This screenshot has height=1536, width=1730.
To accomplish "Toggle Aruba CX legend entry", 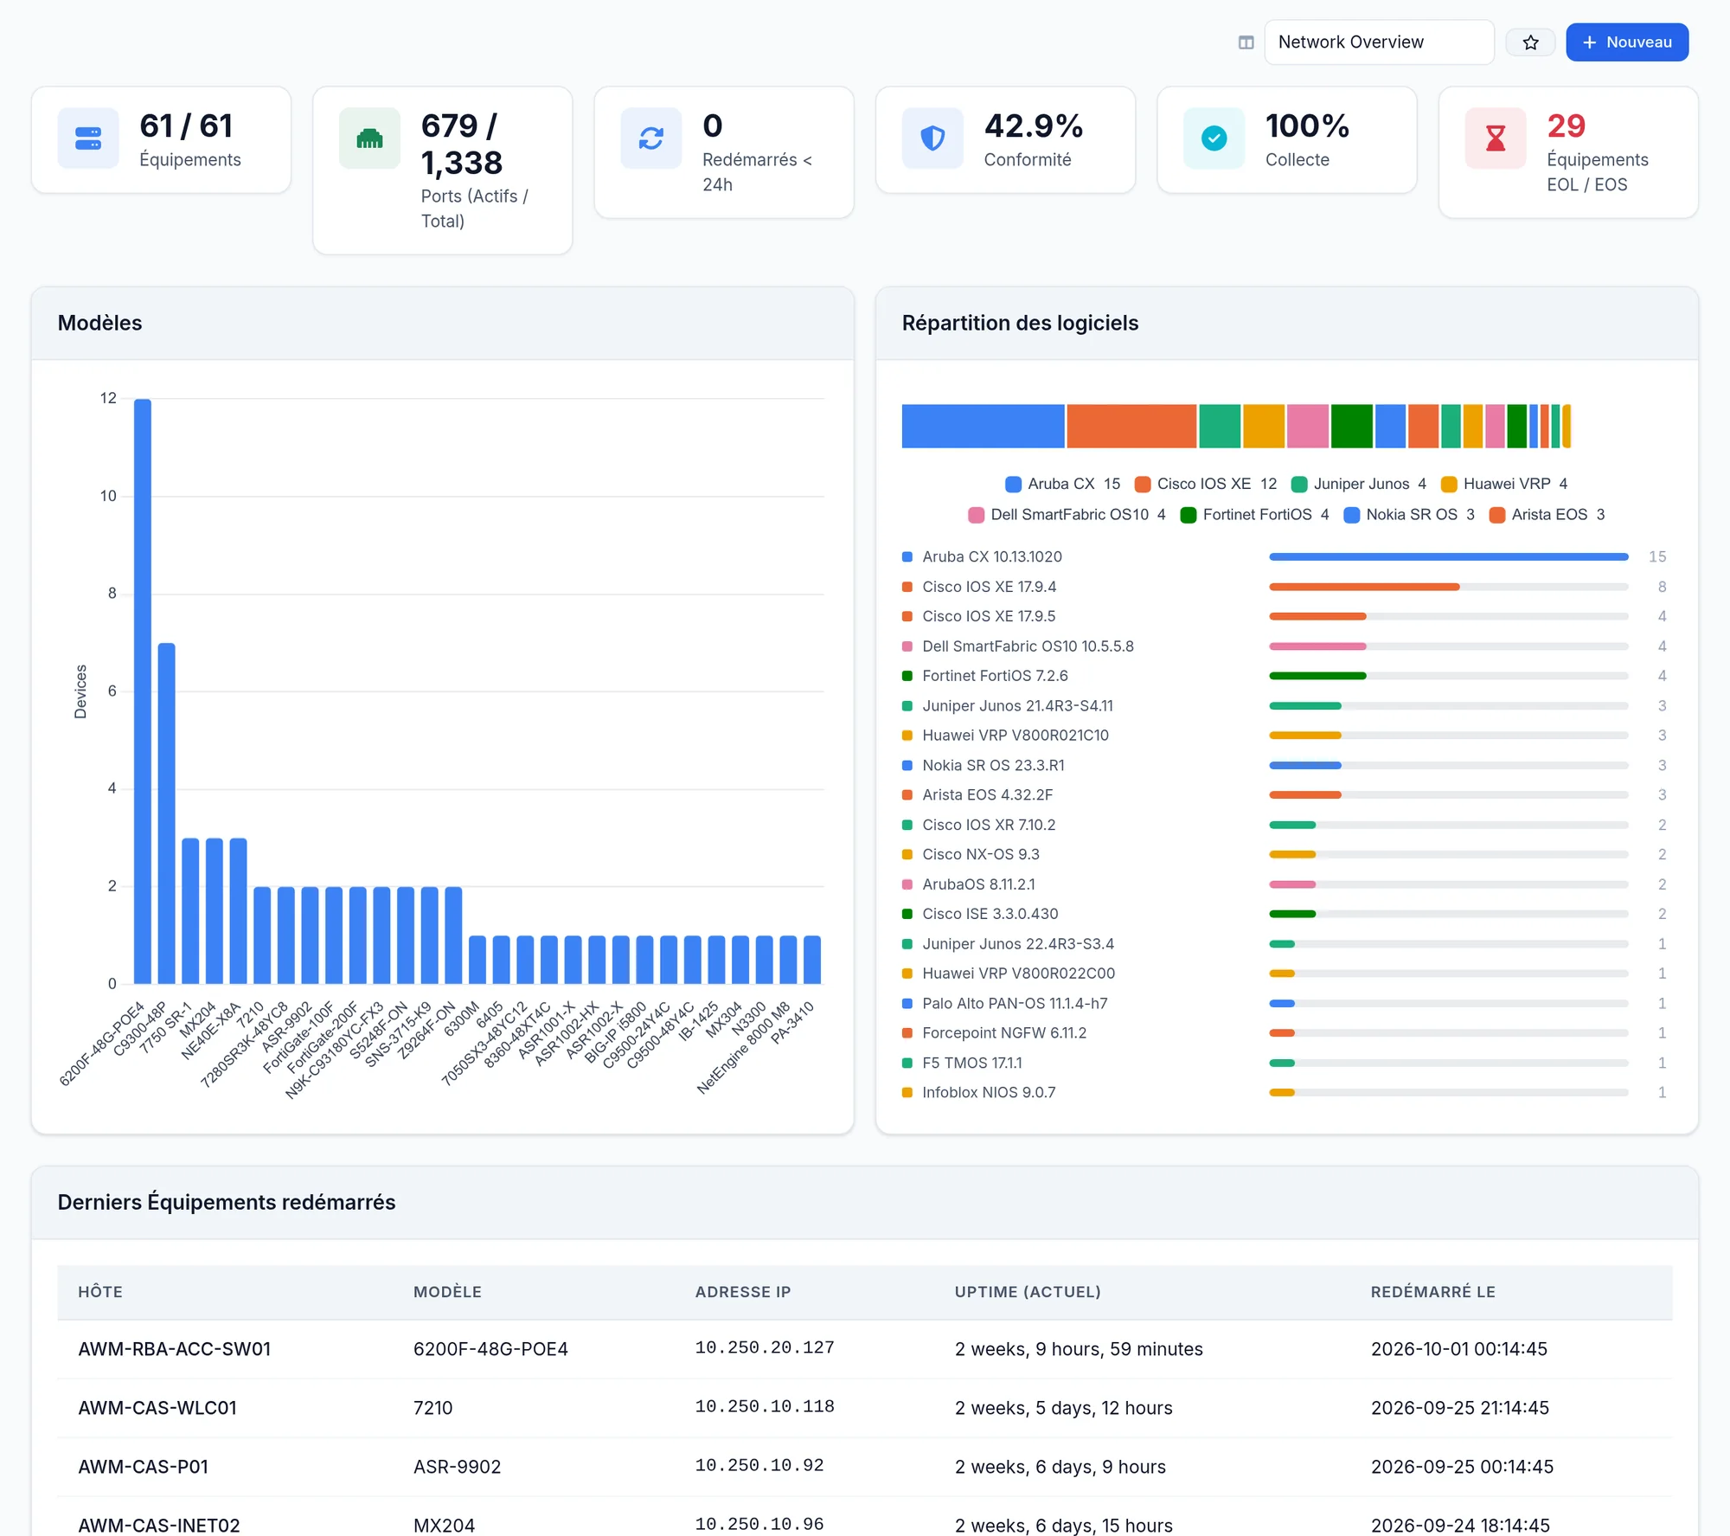I will (1062, 484).
